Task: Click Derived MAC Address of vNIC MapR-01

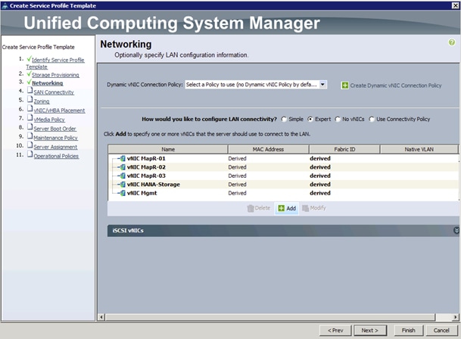Action: (x=237, y=158)
